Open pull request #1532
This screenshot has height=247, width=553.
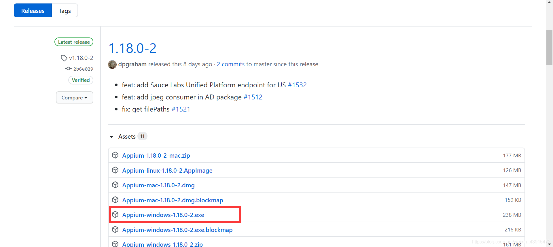point(297,85)
